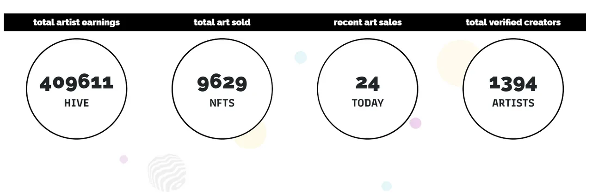Click the "total art sold" header label
This screenshot has height=195, width=592.
coord(222,22)
